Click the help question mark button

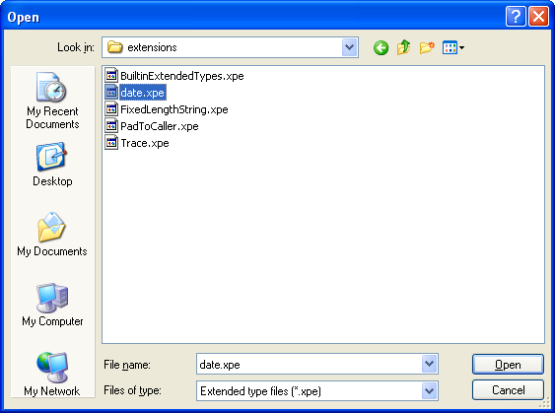click(516, 17)
